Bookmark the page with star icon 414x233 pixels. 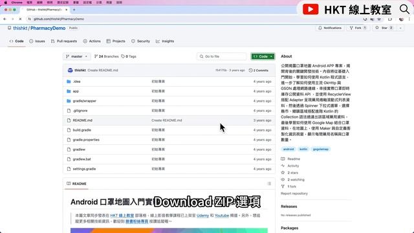pos(379,19)
